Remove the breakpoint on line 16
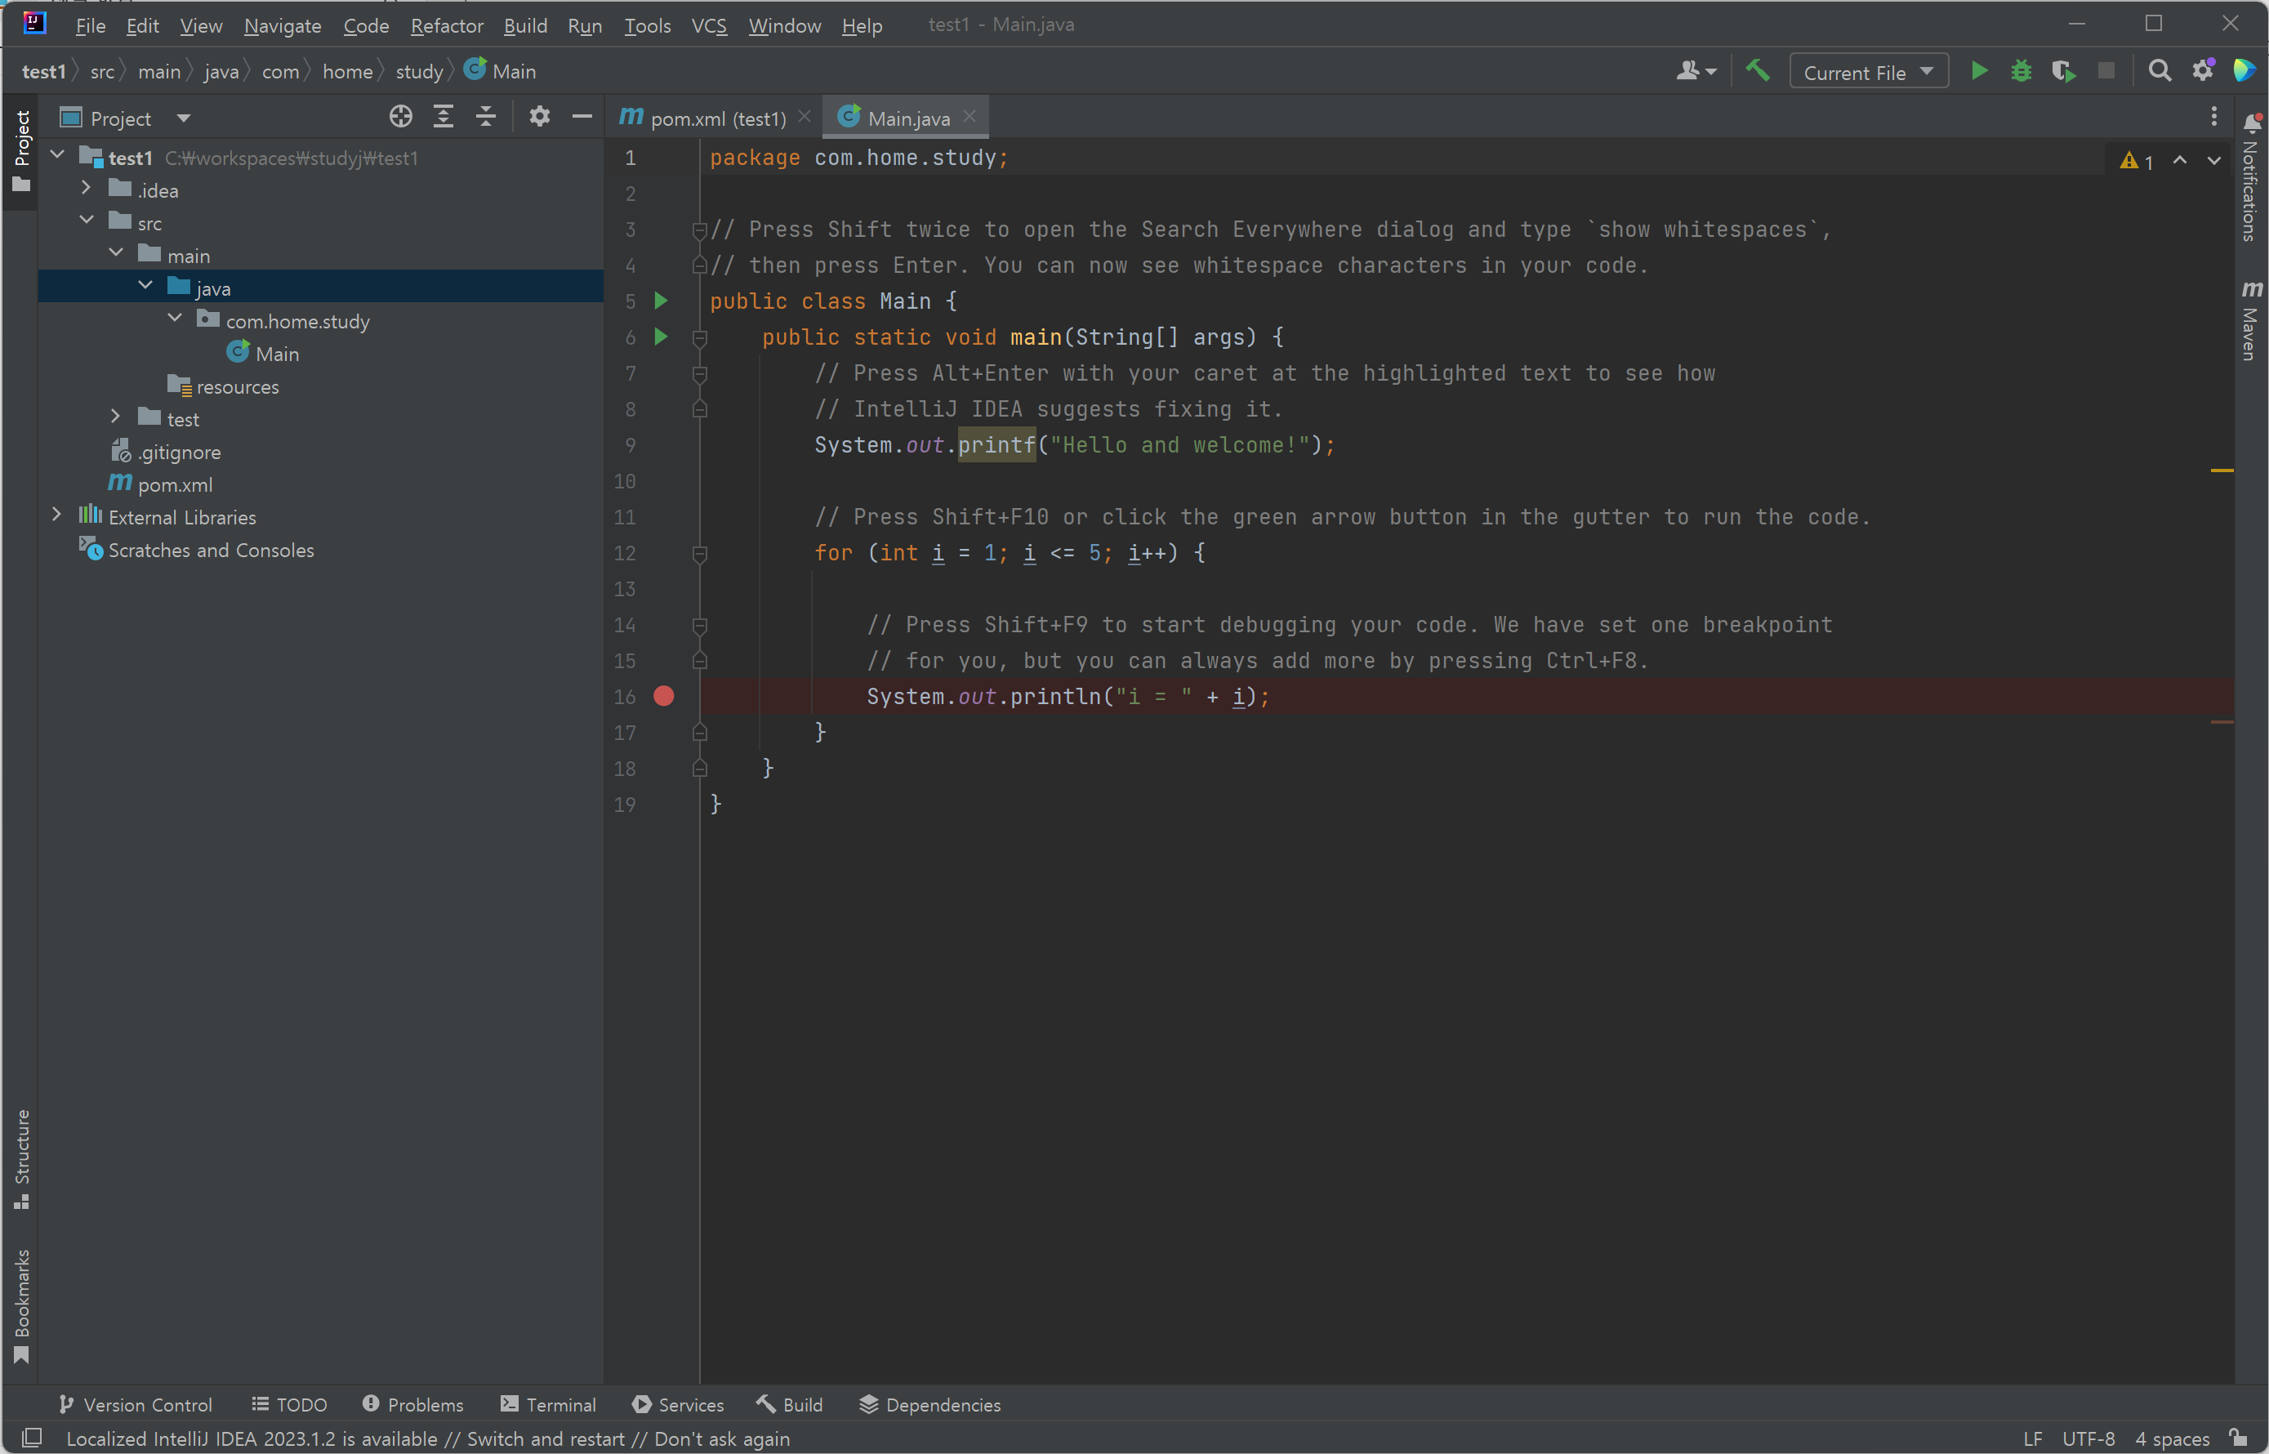This screenshot has height=1454, width=2269. pyautogui.click(x=663, y=697)
